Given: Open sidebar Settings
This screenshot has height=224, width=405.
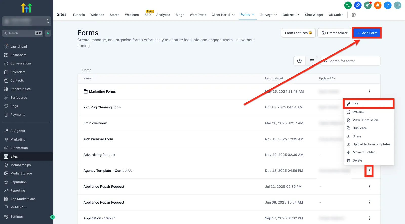Looking at the screenshot, I should tap(16, 217).
